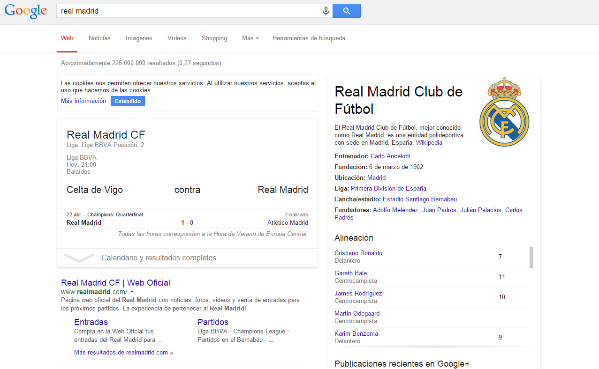Click the Madrid location link

[376, 178]
